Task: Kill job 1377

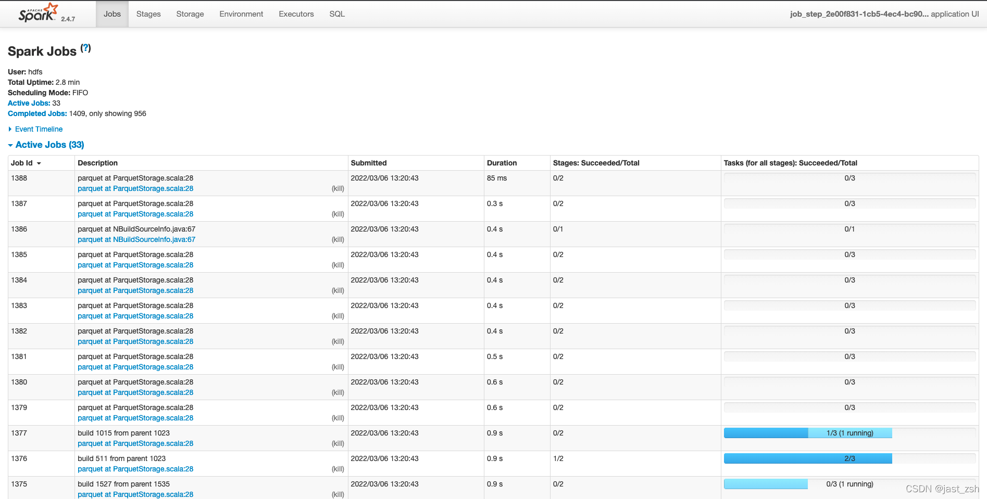Action: pyautogui.click(x=338, y=443)
